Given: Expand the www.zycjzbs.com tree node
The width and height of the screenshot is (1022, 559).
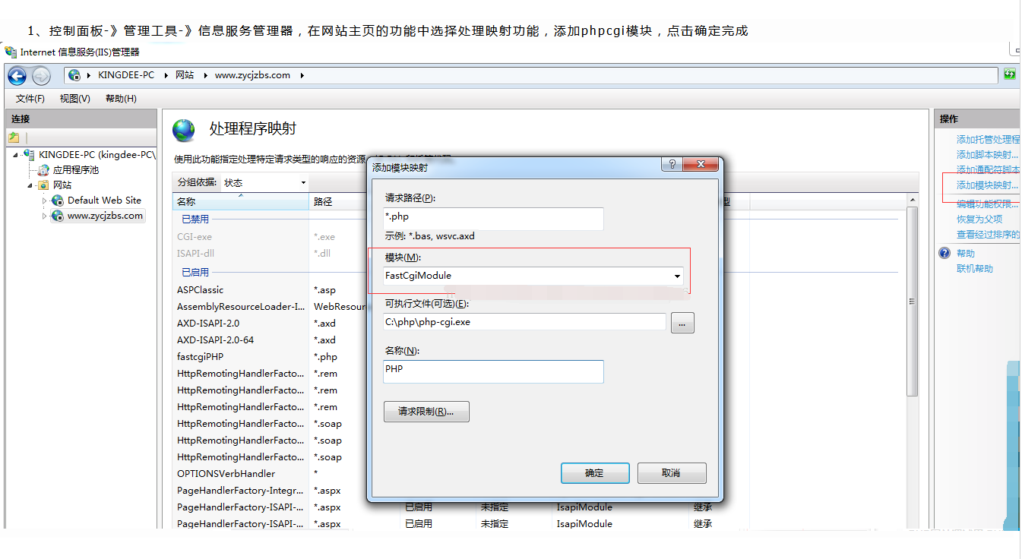Looking at the screenshot, I should click(x=45, y=216).
